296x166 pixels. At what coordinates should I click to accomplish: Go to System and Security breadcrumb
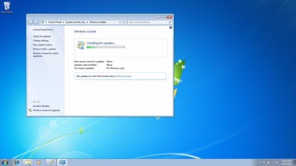(x=75, y=22)
